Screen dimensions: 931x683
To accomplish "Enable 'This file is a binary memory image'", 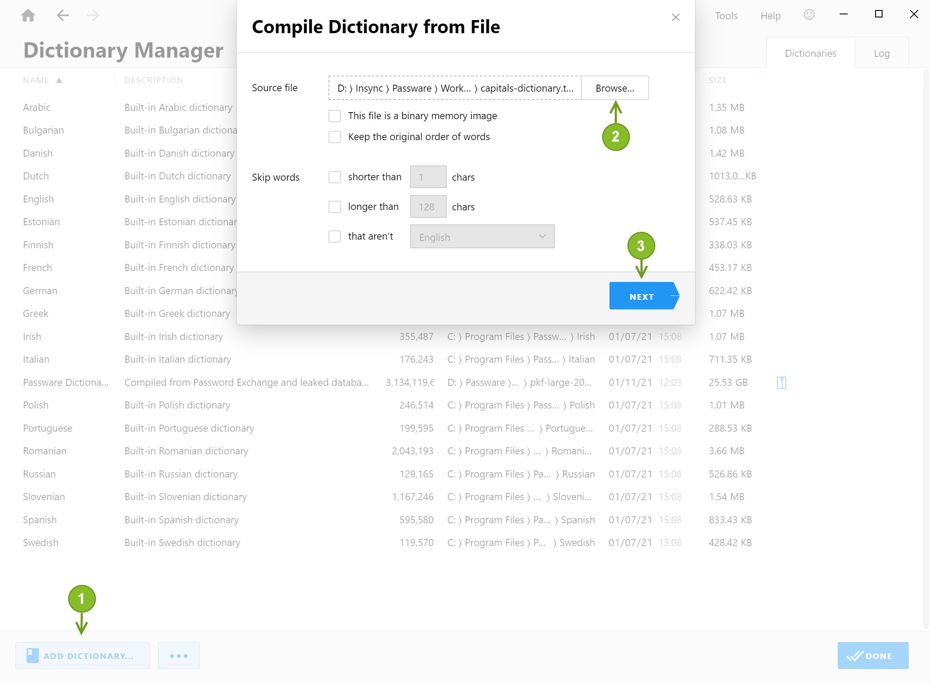I will (x=335, y=116).
